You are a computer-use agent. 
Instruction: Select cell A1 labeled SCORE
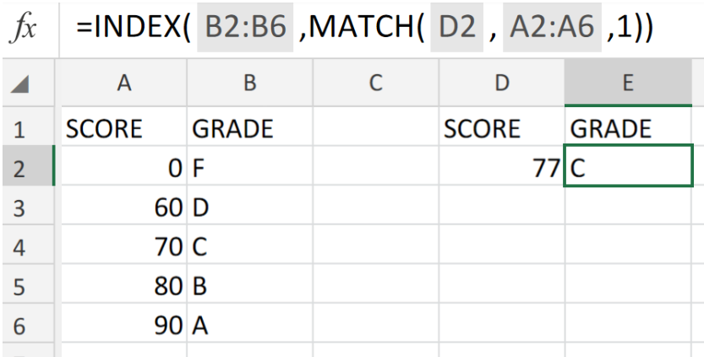(124, 129)
